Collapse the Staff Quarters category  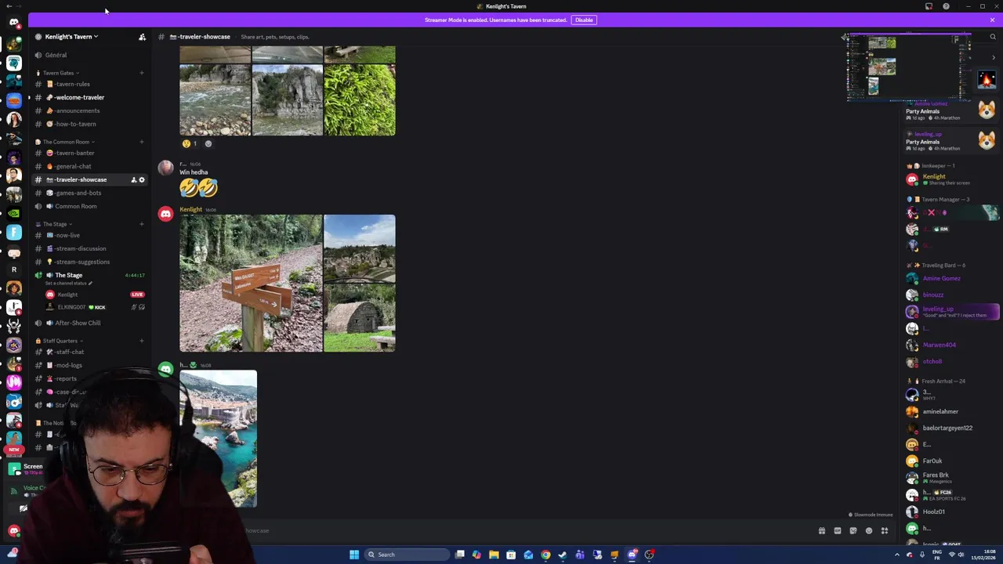point(60,341)
